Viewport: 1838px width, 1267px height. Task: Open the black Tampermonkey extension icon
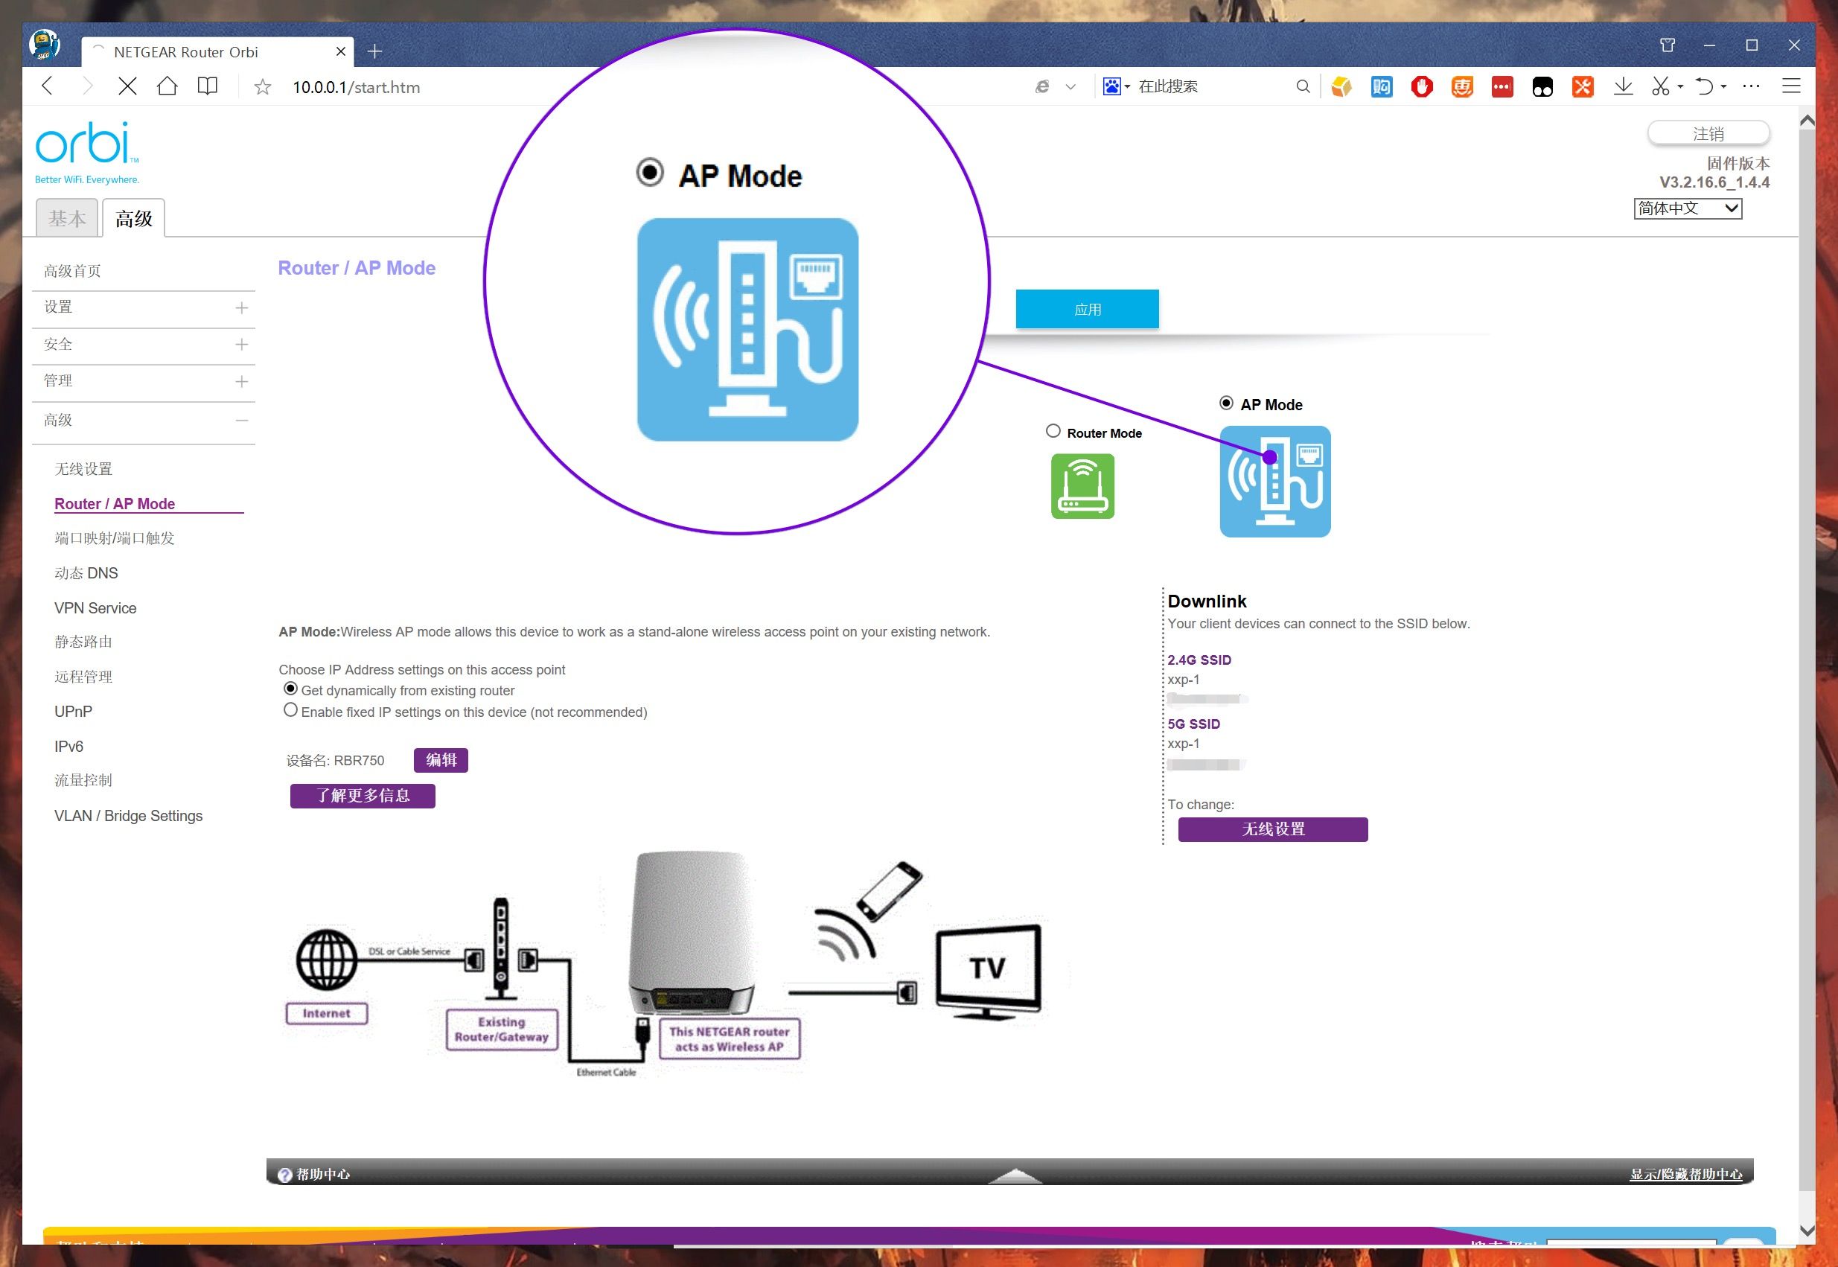1542,86
